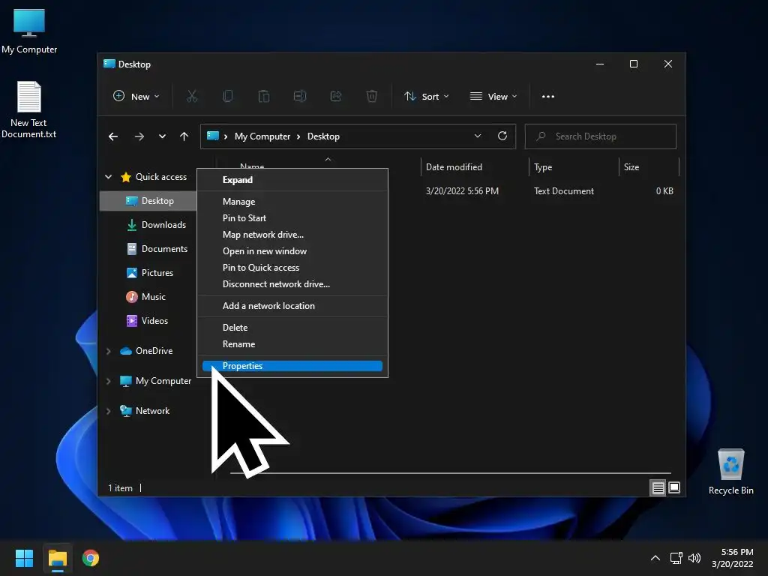Click the Delete trash icon in toolbar
Screen dimensions: 768x576
pyautogui.click(x=372, y=97)
